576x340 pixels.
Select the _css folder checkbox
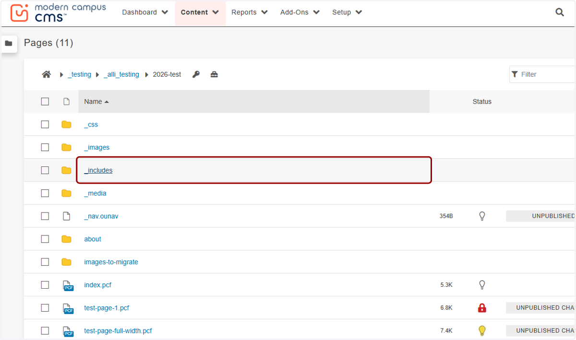(x=45, y=125)
